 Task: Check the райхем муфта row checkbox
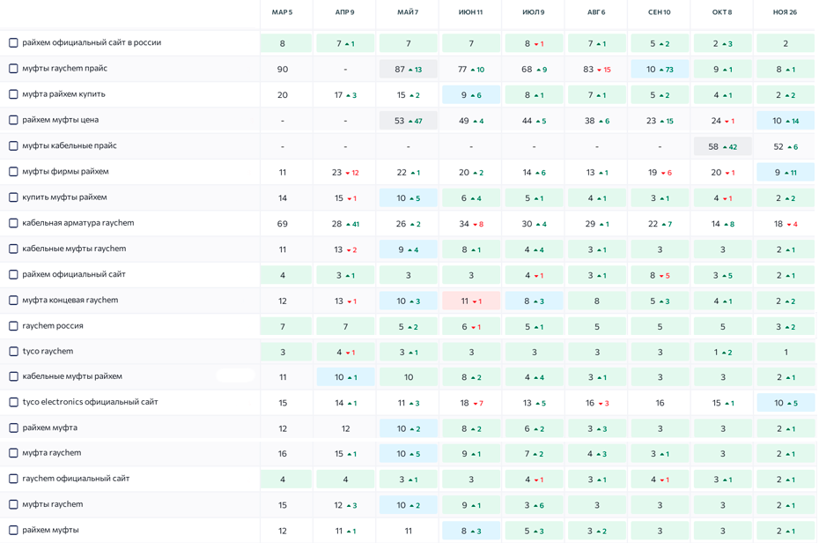click(x=13, y=428)
